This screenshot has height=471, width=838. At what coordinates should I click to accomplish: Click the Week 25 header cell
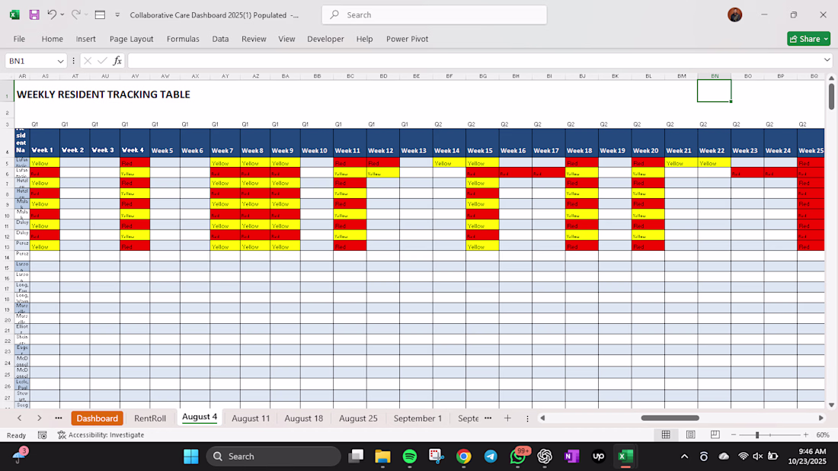pyautogui.click(x=811, y=143)
